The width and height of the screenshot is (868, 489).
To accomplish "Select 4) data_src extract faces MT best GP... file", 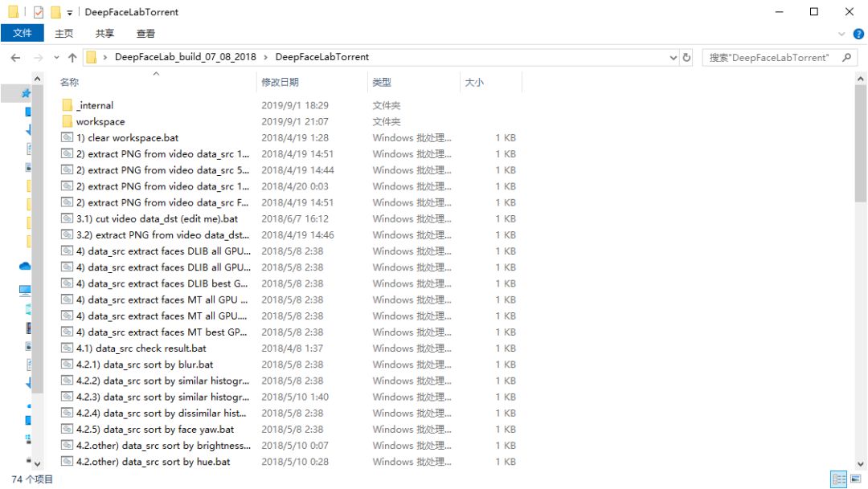I will click(x=162, y=332).
